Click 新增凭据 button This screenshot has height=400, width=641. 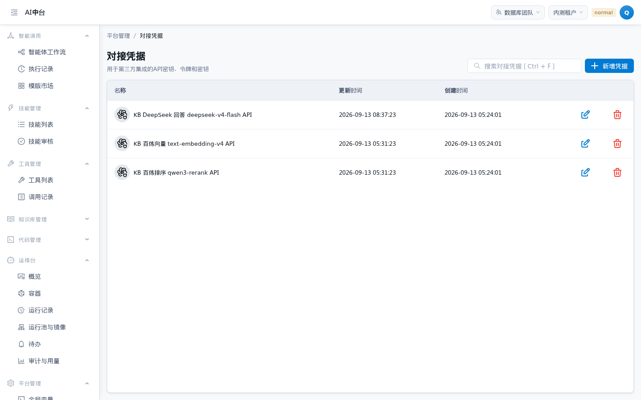click(609, 66)
